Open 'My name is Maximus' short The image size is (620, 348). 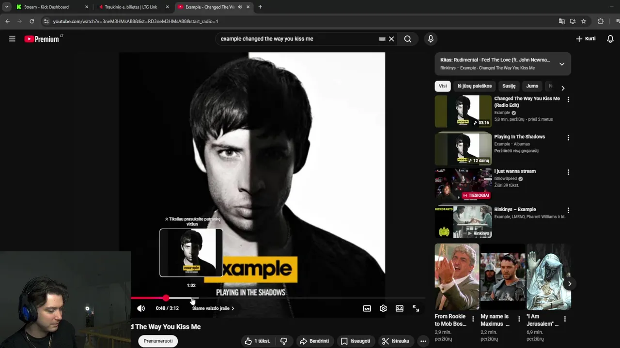(503, 276)
